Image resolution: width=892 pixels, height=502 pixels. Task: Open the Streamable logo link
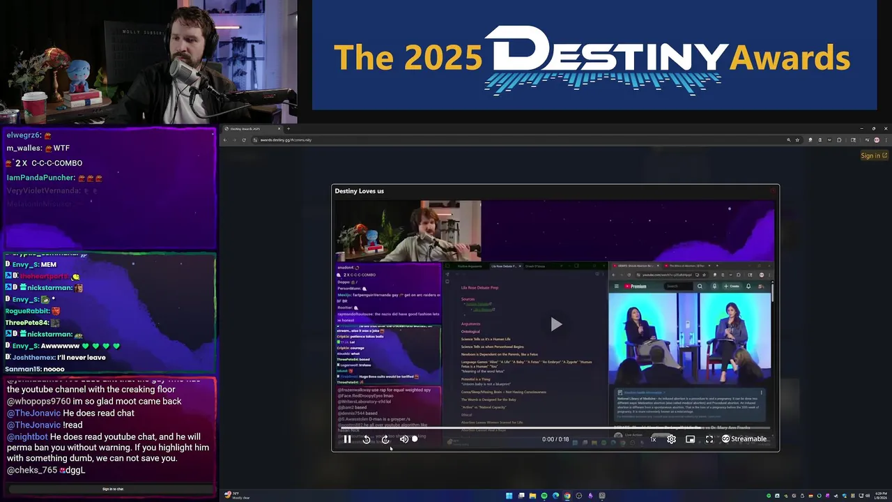click(x=744, y=439)
